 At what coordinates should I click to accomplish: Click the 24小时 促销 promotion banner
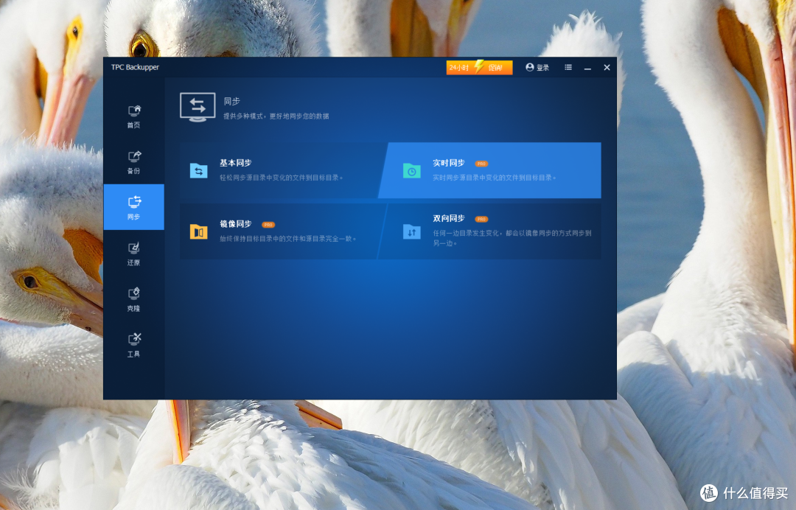tap(479, 67)
